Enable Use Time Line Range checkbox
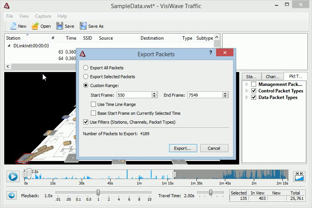The image size is (312, 208). click(93, 104)
